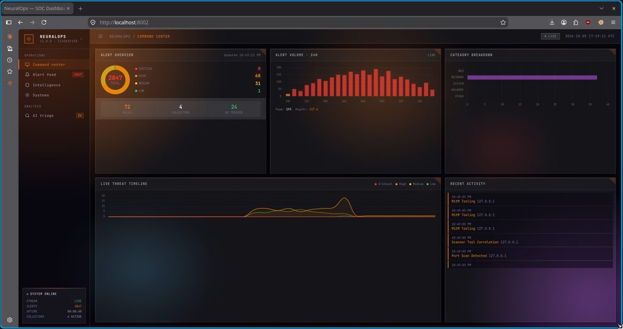
Task: Click the ALERT OVERVIEW panel title
Action: coord(117,55)
